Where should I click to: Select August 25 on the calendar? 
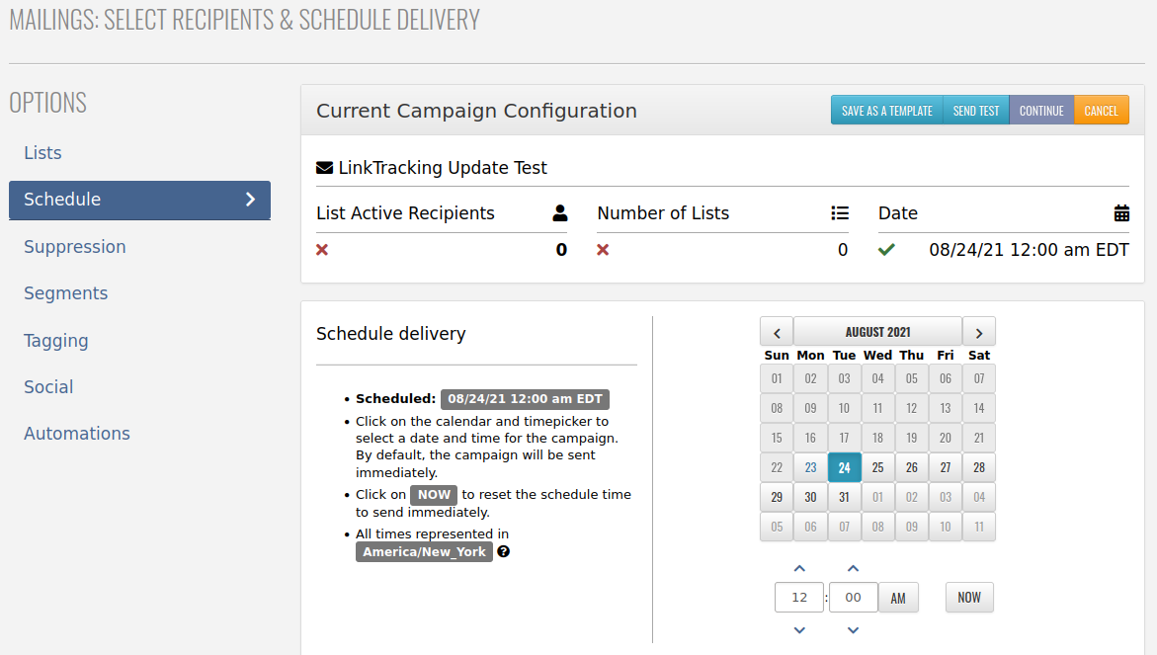[878, 467]
